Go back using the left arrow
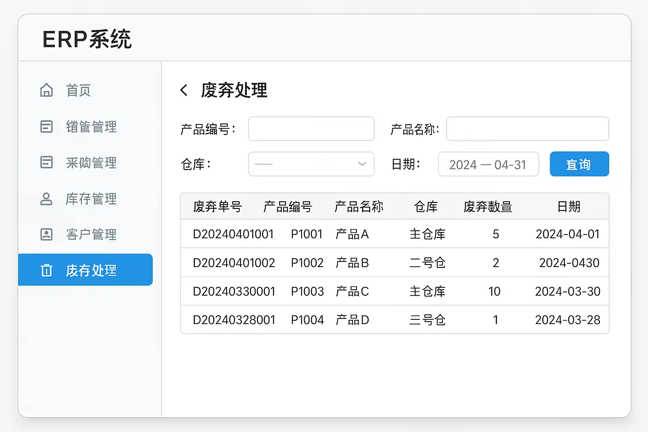648x432 pixels. click(x=184, y=90)
